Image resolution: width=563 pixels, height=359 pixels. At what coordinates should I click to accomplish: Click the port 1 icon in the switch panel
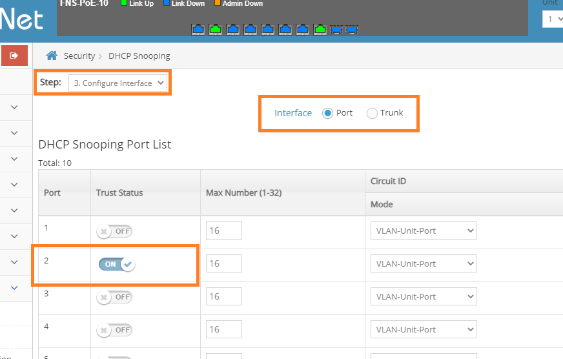(x=198, y=30)
